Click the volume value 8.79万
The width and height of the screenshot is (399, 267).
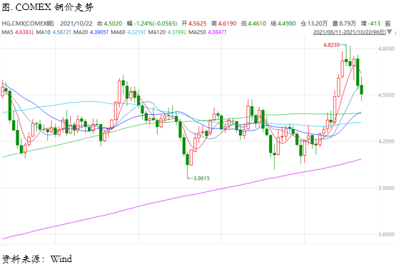[348, 24]
